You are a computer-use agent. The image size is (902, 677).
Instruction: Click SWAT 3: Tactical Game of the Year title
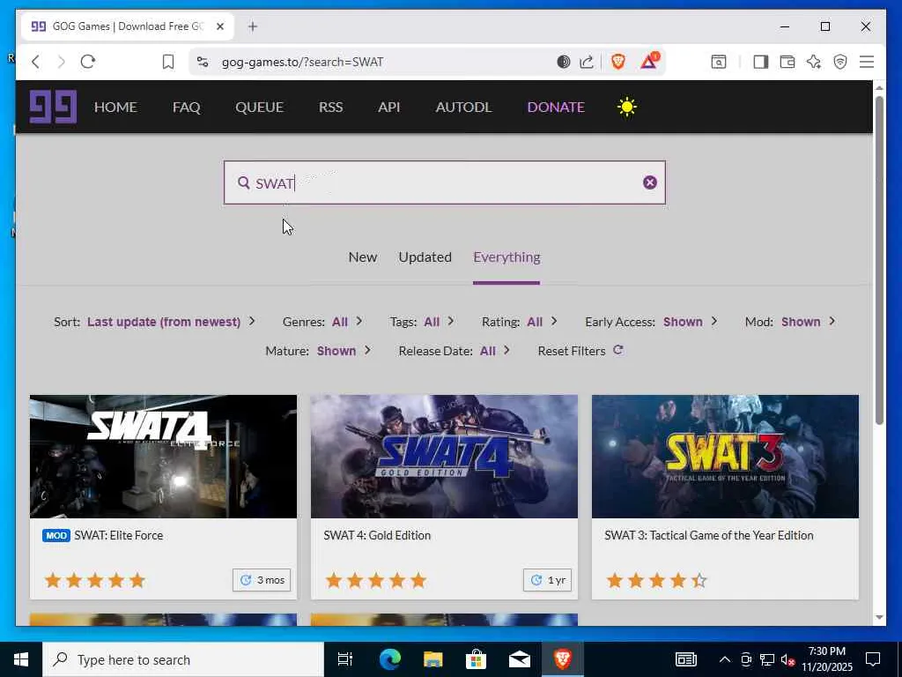coord(709,535)
